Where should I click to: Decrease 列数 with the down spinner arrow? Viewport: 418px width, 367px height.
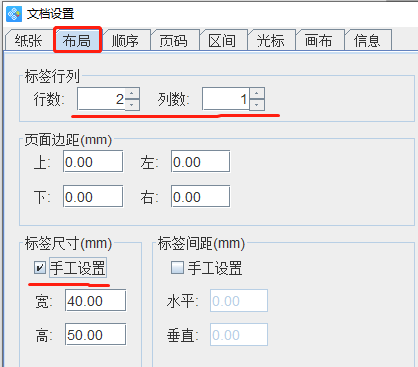point(257,105)
